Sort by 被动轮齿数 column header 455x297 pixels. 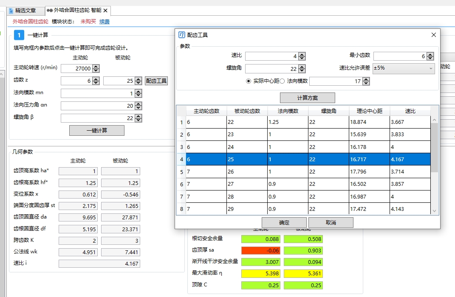pyautogui.click(x=247, y=111)
